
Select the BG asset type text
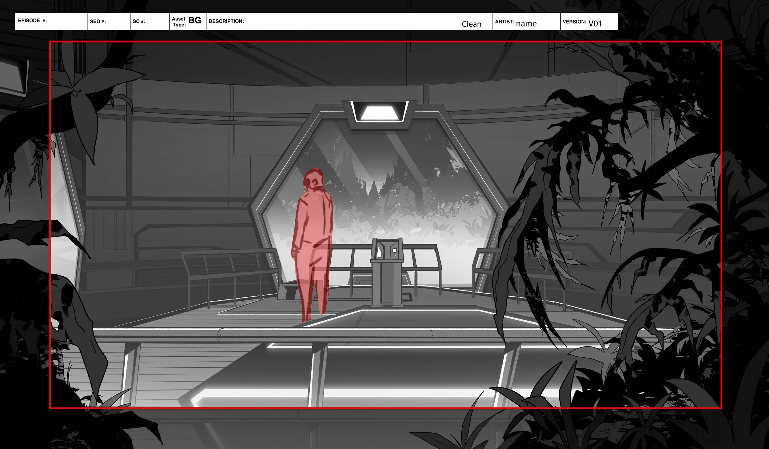pyautogui.click(x=195, y=20)
